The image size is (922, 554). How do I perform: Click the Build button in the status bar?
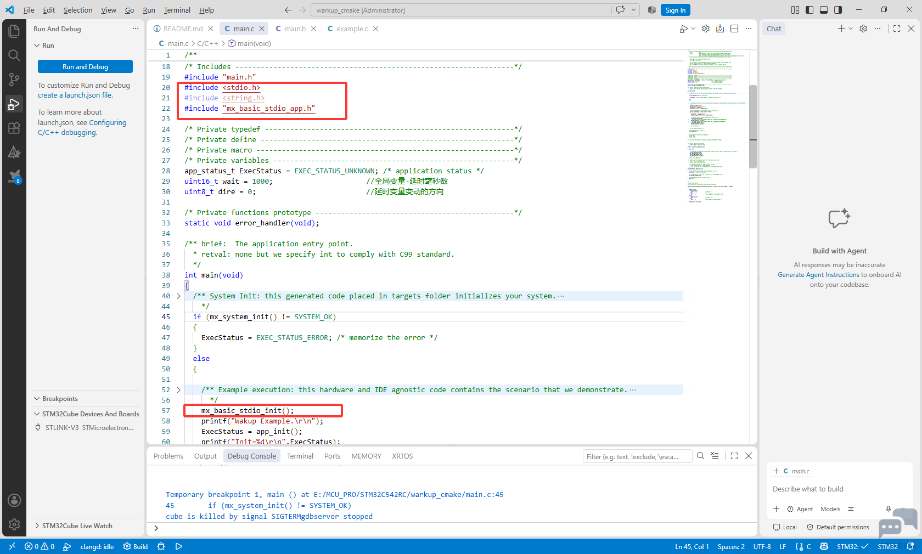click(136, 546)
